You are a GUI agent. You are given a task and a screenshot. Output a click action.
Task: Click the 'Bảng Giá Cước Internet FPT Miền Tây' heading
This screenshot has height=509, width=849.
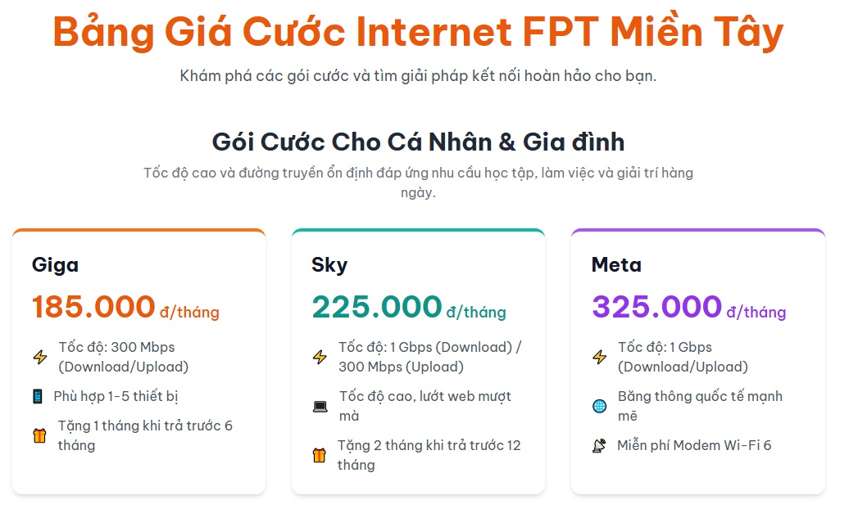418,32
